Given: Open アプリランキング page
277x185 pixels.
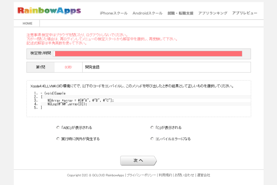Looking at the screenshot, I should coord(213,13).
